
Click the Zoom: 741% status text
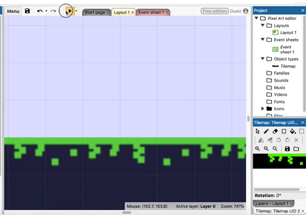coord(232,206)
